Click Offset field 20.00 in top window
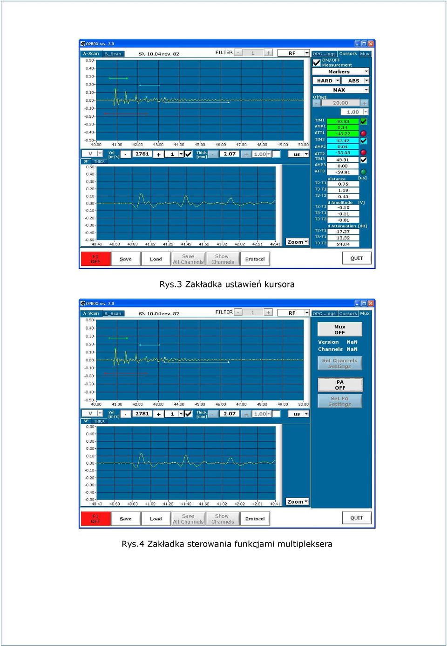Image resolution: width=447 pixels, height=646 pixels. click(340, 103)
